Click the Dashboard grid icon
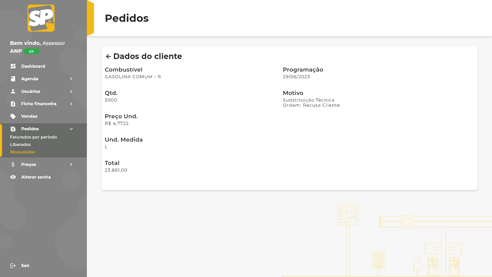The height and width of the screenshot is (277, 492). 13,66
